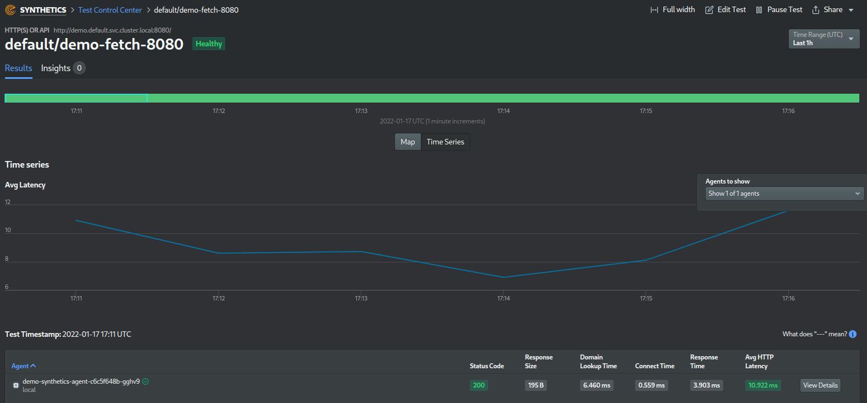This screenshot has height=403, width=867.
Task: Click the Test Timestamp 2022-01-17 17:11 UTC text
Action: click(x=68, y=334)
